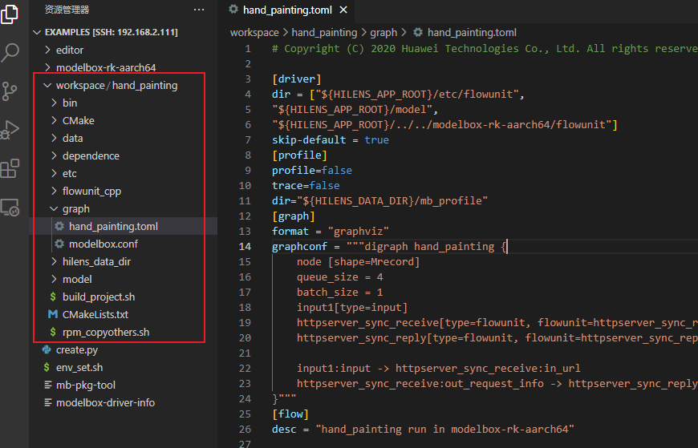The height and width of the screenshot is (448, 698).
Task: Click the workspace breadcrumb item
Action: click(254, 33)
